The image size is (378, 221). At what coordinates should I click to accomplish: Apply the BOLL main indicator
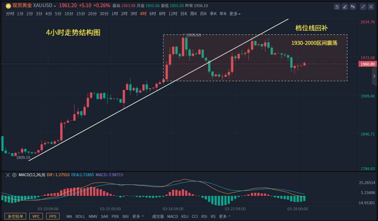tap(80, 216)
